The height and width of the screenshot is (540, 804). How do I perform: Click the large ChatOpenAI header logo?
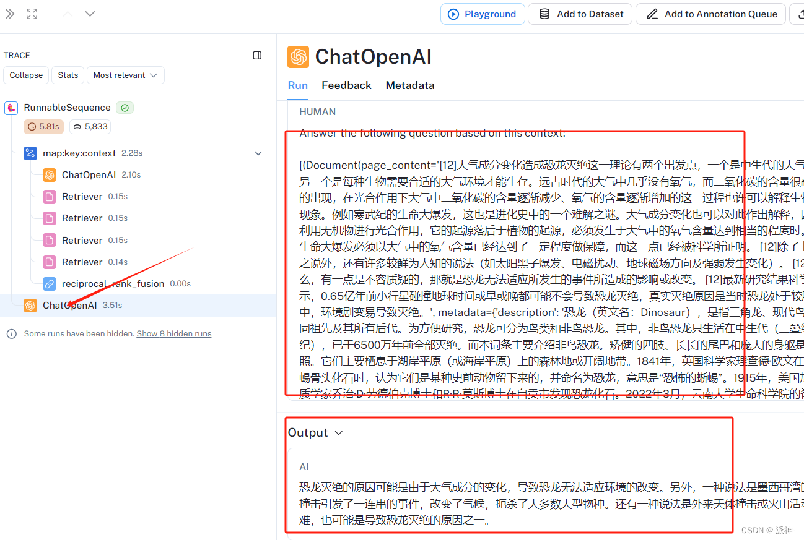coord(298,57)
